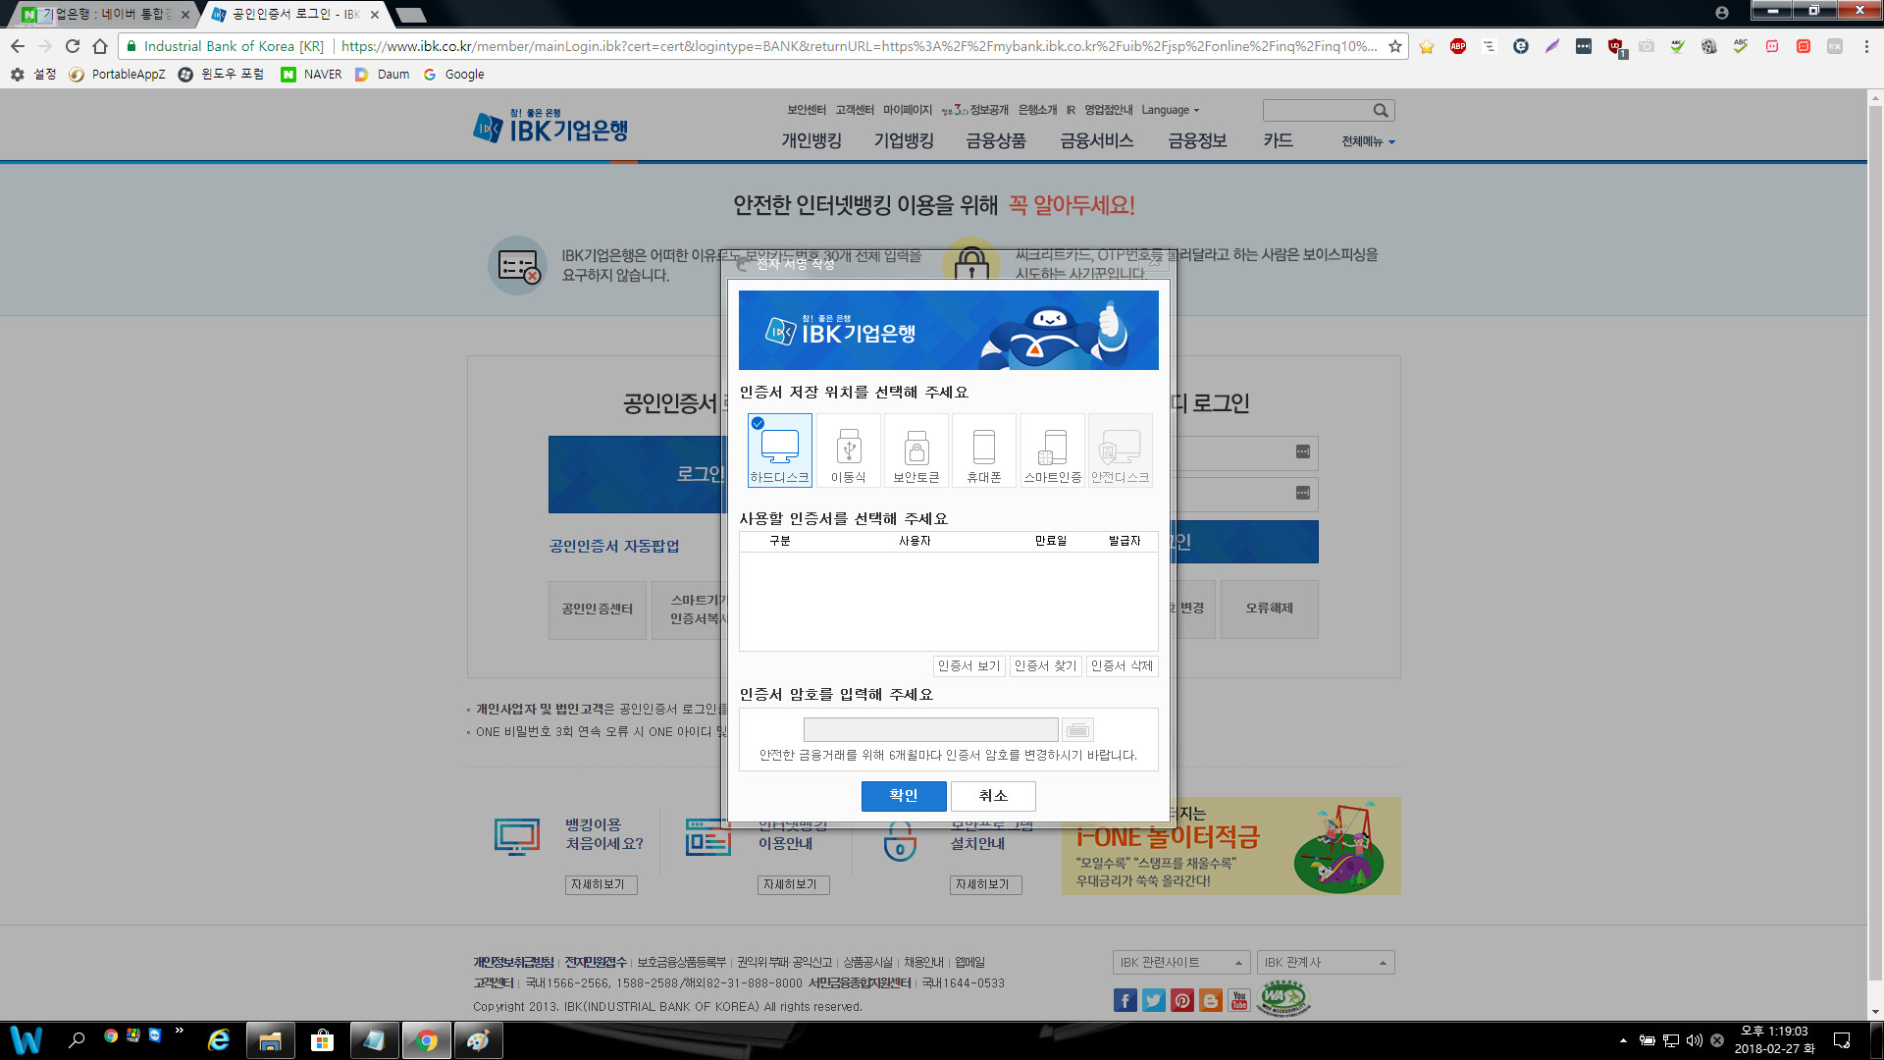This screenshot has width=1884, height=1060.
Task: Open the 기업뱅킹 menu
Action: point(904,140)
